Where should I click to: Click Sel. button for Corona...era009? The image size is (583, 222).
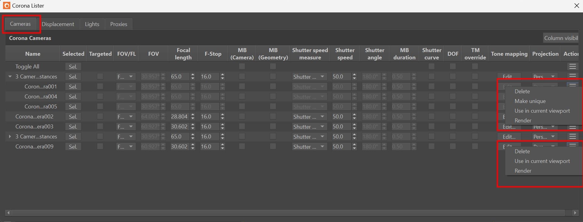click(73, 147)
